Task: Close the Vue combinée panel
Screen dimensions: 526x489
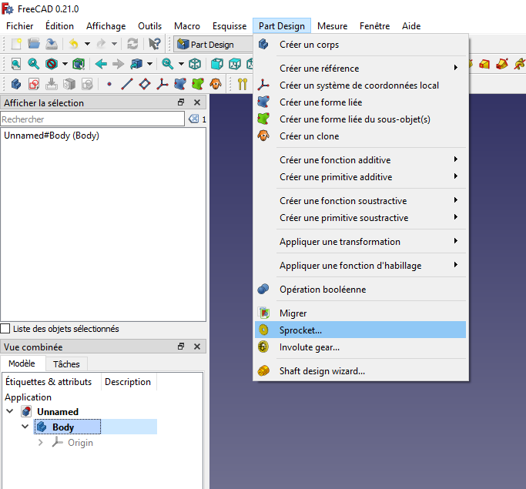Action: [x=197, y=347]
